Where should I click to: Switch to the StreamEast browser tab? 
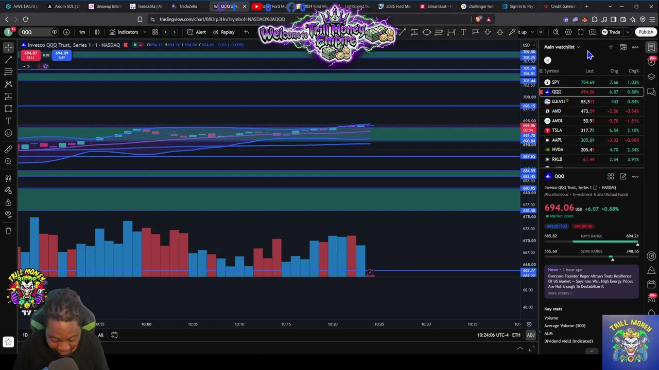pyautogui.click(x=437, y=6)
